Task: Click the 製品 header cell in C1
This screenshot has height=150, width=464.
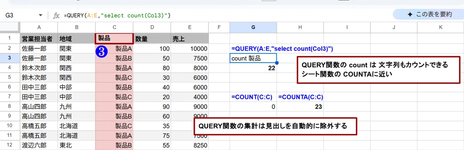Action: tap(114, 39)
